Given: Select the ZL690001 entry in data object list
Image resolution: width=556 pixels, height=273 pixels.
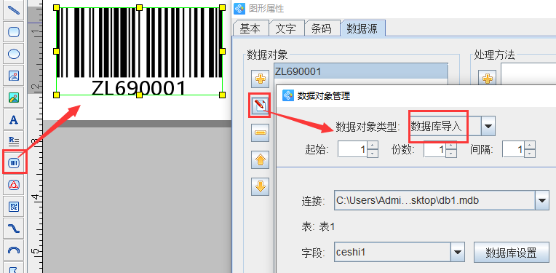Looking at the screenshot, I should [x=361, y=71].
